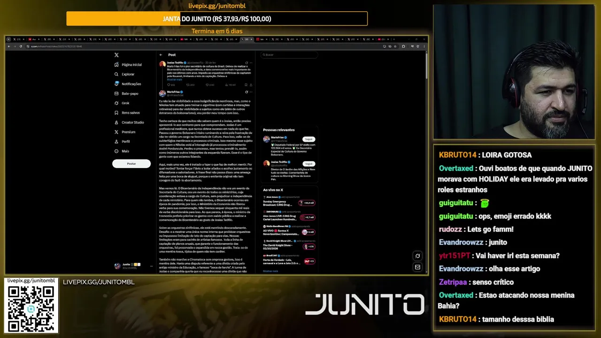Viewport: 601px width, 338px height.
Task: Open Itens salvos in X sidebar
Action: pyautogui.click(x=127, y=113)
